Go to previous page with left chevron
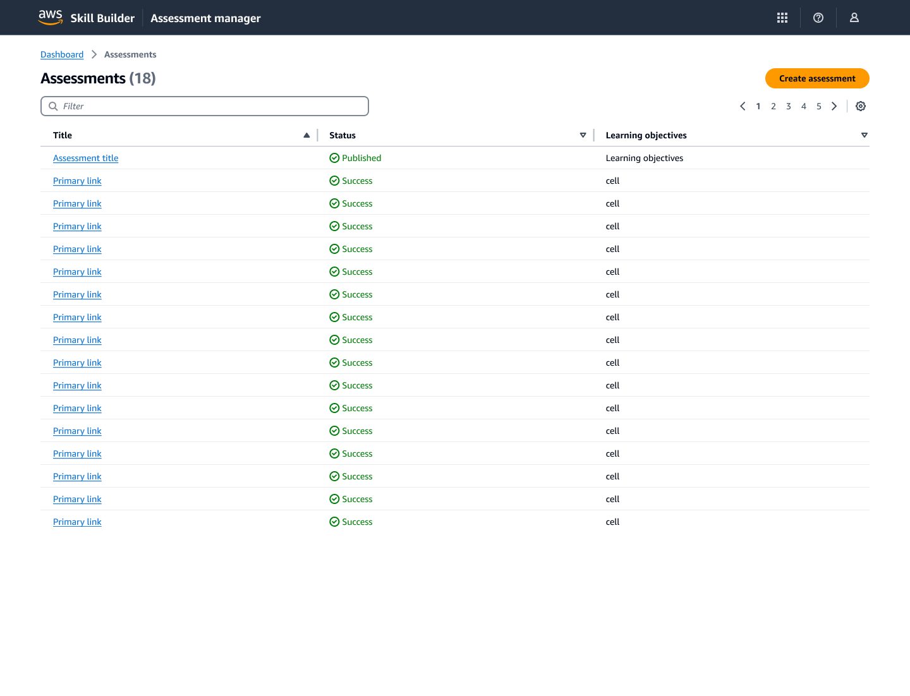This screenshot has width=910, height=696. coord(743,106)
